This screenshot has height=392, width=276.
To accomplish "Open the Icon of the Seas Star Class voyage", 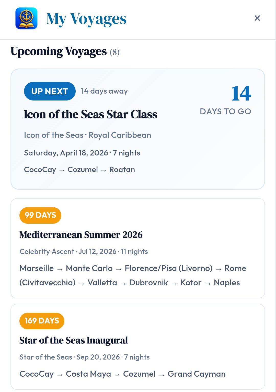I will (x=91, y=115).
